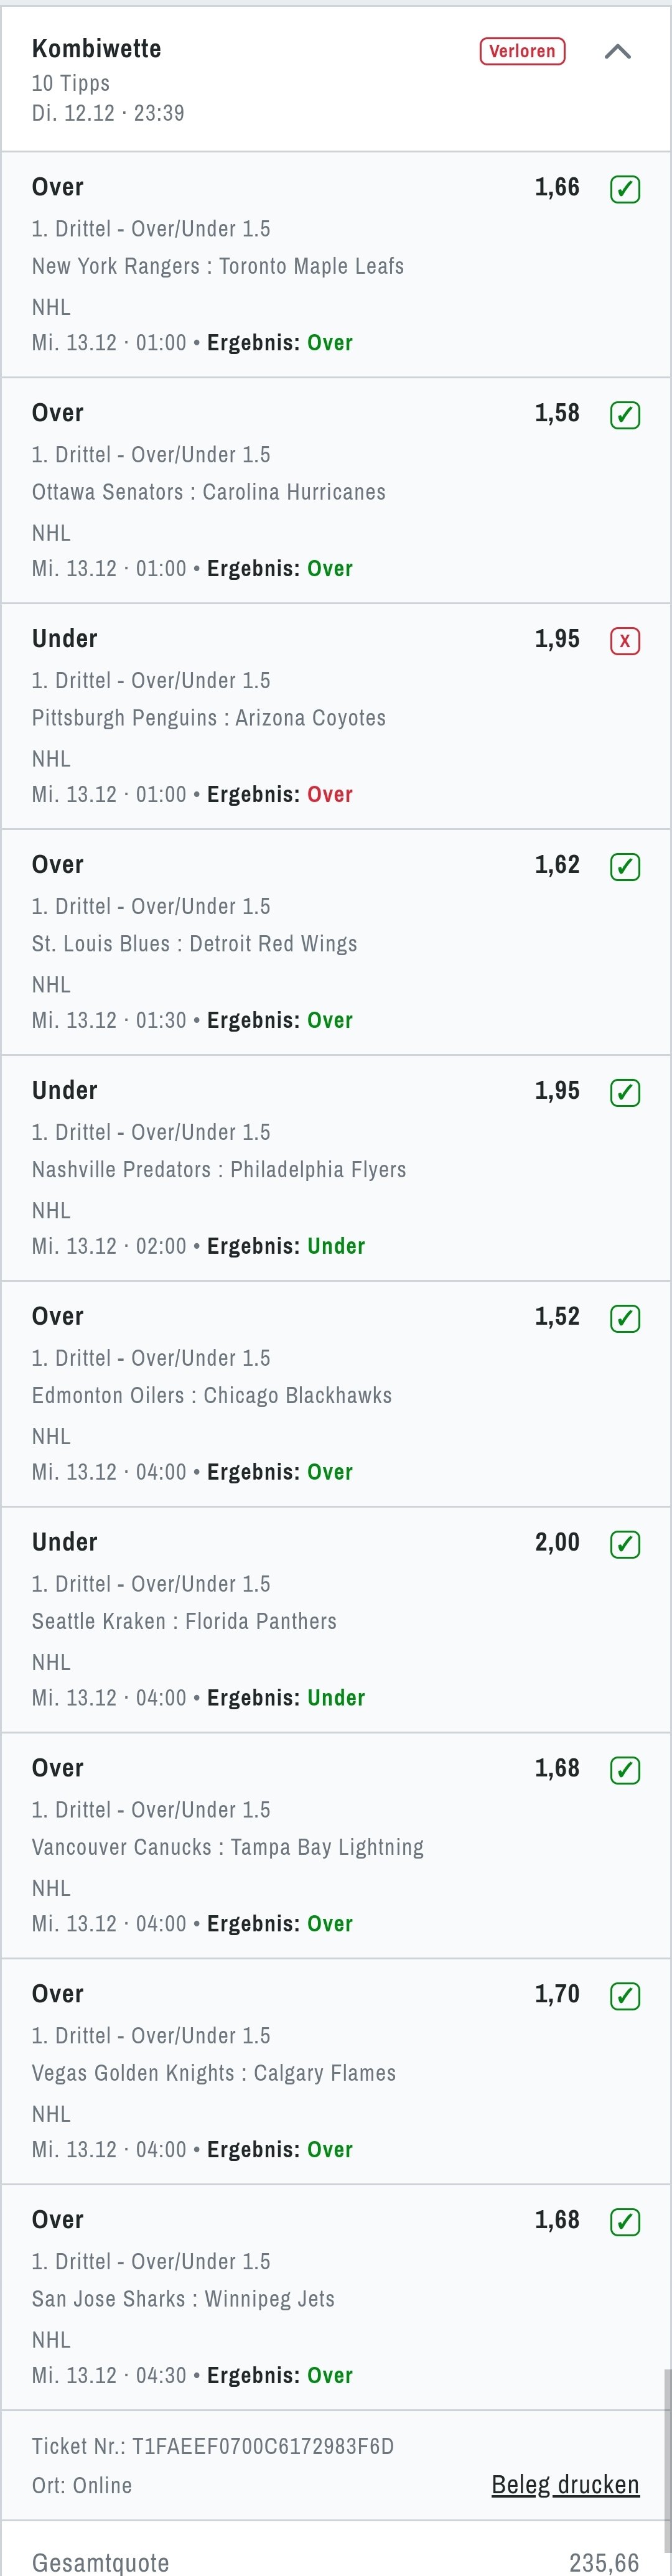Click green check icon for Oilers–Blackhawks tip
The image size is (672, 2576).
625,1319
